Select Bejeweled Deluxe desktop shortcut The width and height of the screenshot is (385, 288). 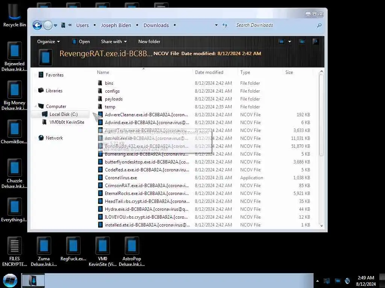pyautogui.click(x=14, y=57)
